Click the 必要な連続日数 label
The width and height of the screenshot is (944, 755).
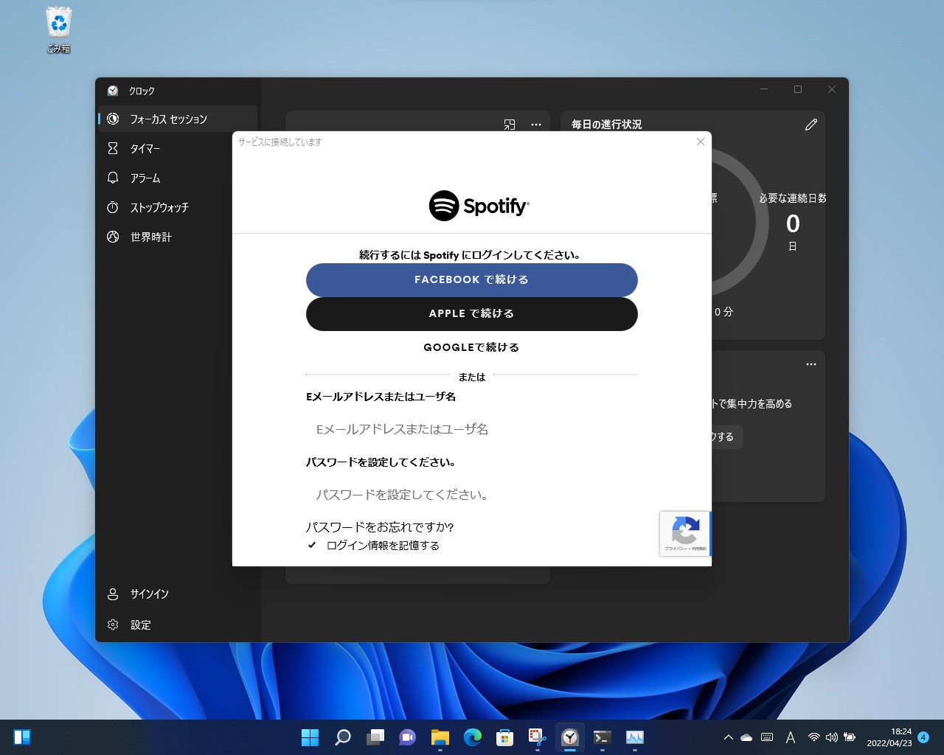coord(793,198)
